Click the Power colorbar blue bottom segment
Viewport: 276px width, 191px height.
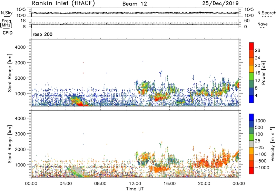252,99
